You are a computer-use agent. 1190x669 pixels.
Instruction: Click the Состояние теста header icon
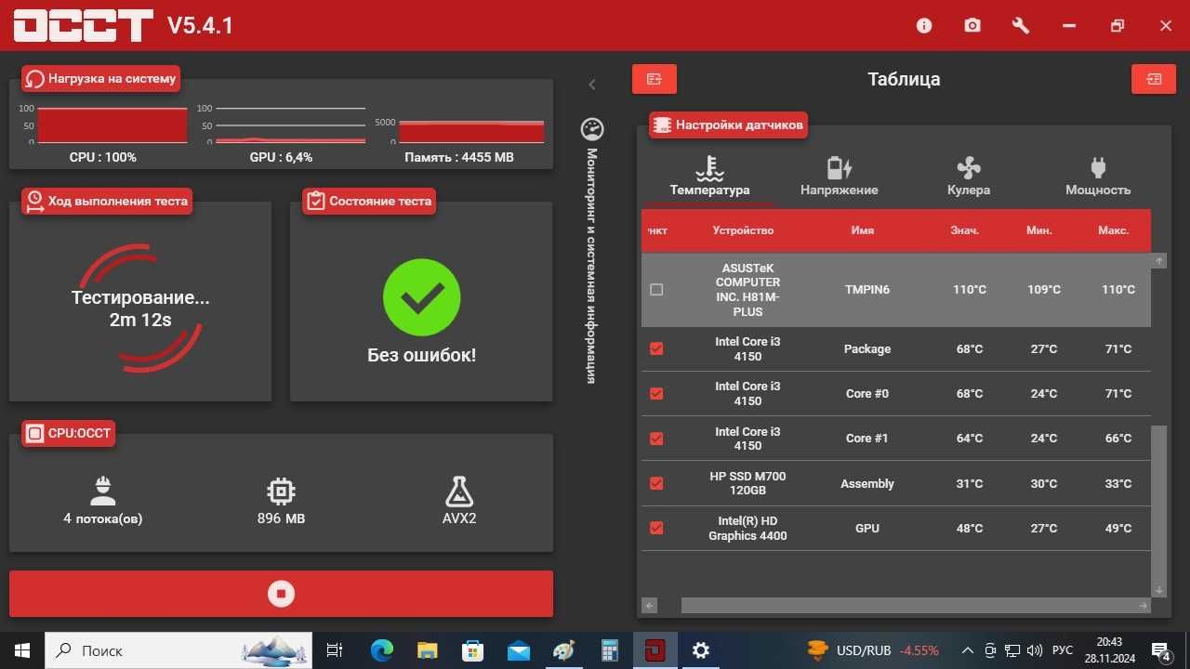pyautogui.click(x=315, y=201)
